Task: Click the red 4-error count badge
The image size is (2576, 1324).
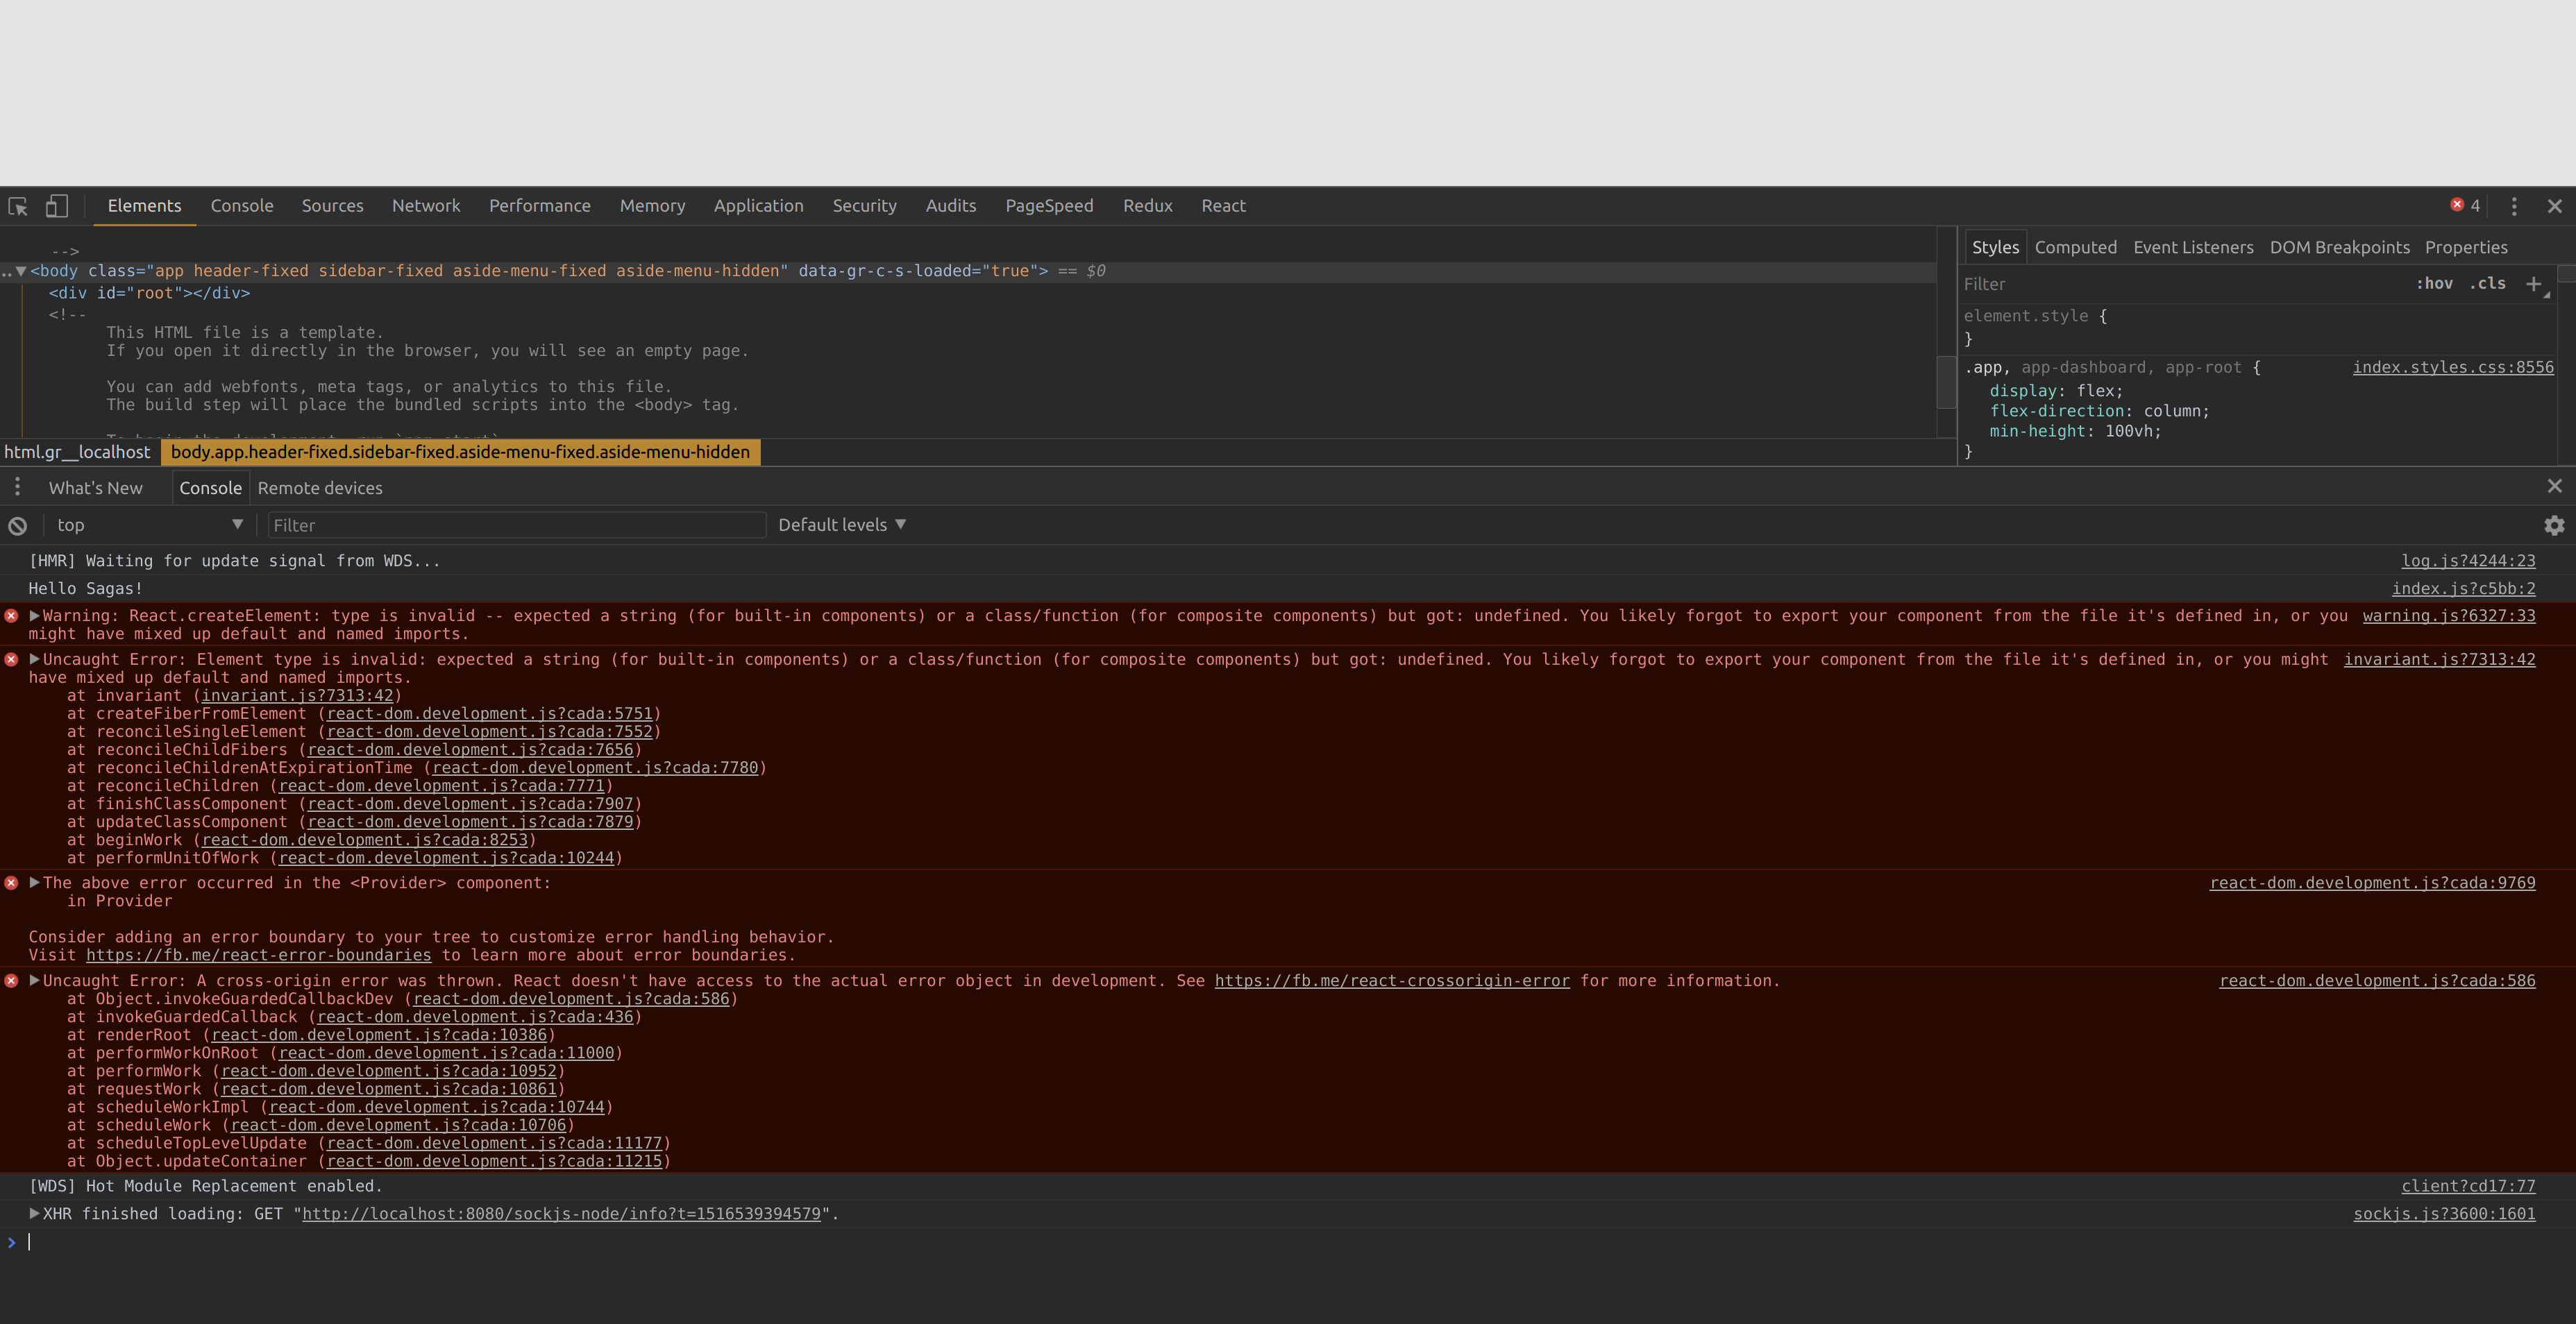Action: tap(2465, 206)
